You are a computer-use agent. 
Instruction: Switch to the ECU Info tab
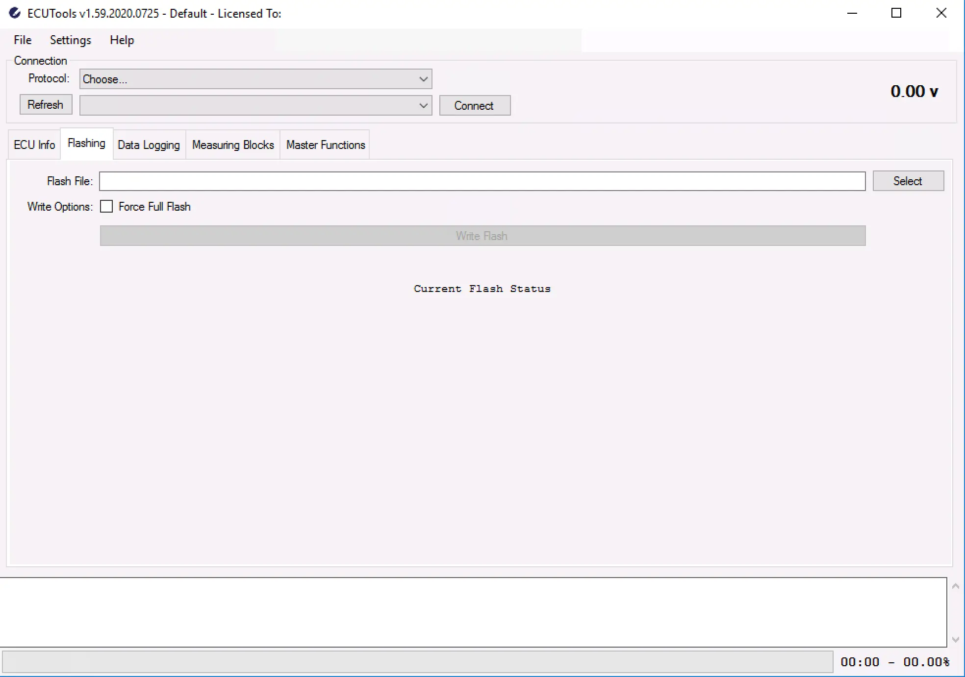tap(34, 145)
